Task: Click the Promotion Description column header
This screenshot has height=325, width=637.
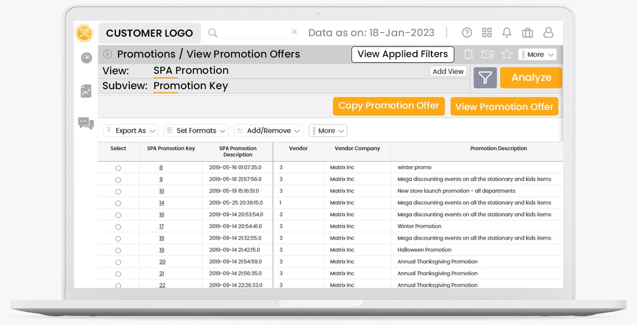Action: coord(498,149)
